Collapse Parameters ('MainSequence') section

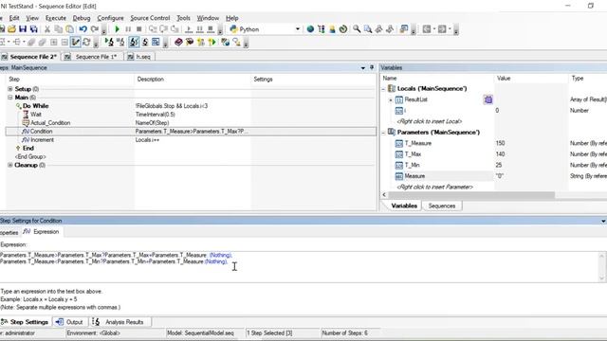pyautogui.click(x=383, y=133)
